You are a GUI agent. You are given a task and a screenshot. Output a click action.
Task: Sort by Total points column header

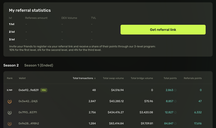[x=170, y=78]
